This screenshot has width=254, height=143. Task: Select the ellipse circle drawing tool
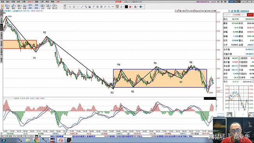109,7
